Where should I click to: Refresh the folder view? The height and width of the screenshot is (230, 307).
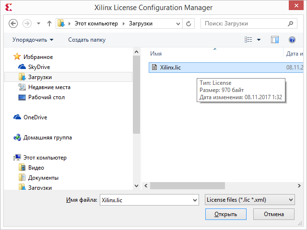(x=189, y=23)
